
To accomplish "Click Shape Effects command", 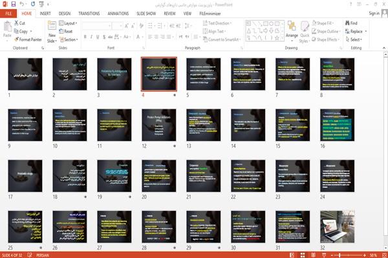I will coord(326,39).
